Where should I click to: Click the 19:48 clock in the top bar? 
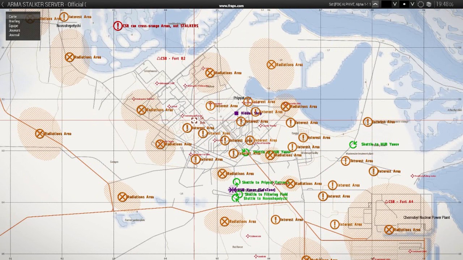445,4
